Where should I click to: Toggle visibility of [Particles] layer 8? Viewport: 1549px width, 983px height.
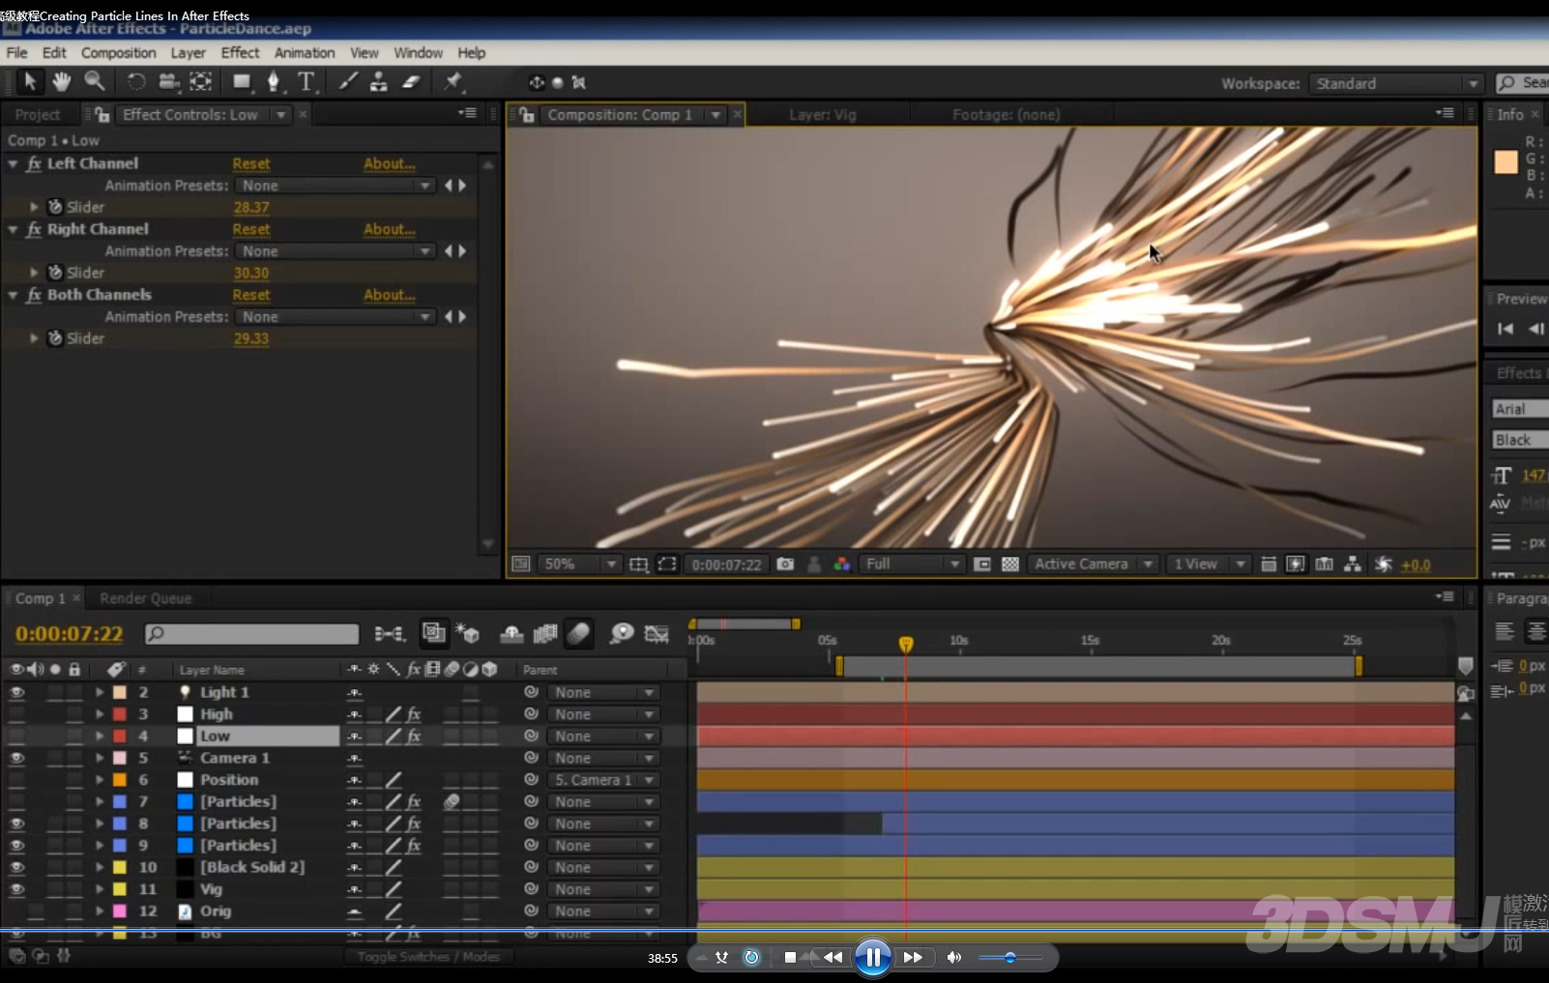point(16,824)
